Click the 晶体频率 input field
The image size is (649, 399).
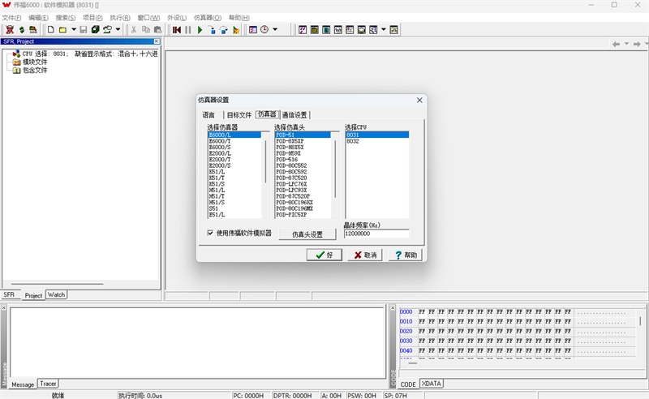click(x=376, y=234)
